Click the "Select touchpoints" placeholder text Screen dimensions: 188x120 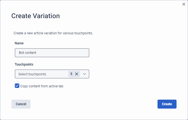32,74
